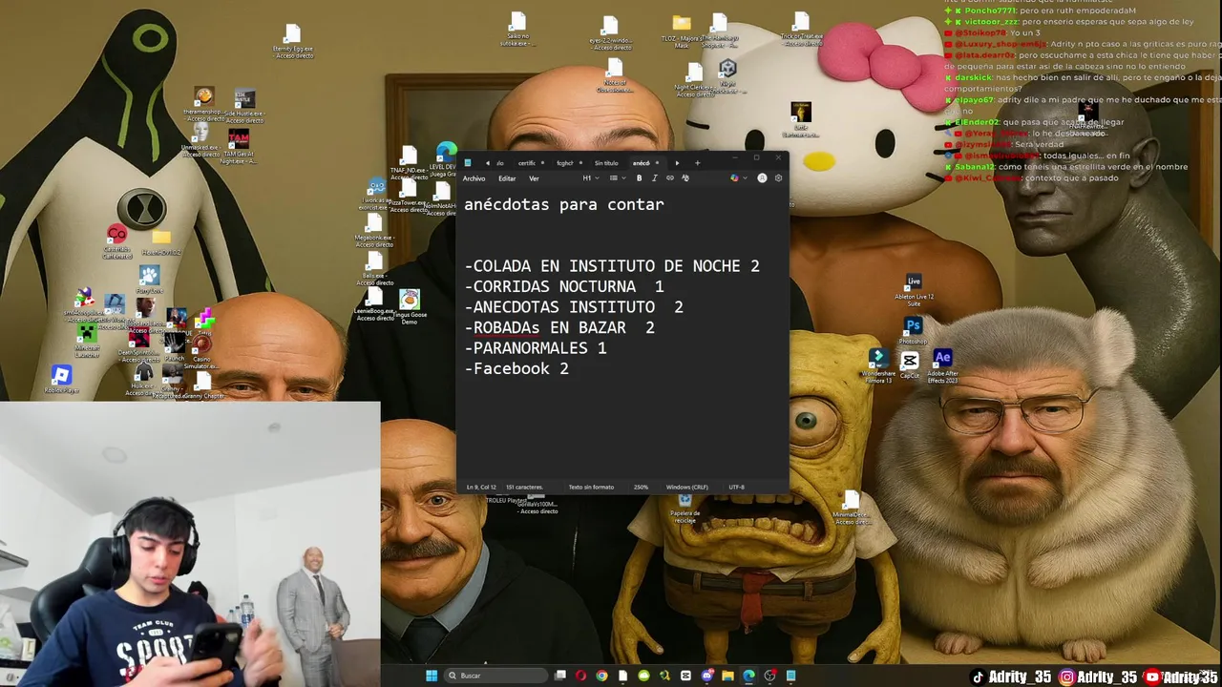Screen dimensions: 1222x687
Task: Click the Buscar taskbar search field
Action: click(x=496, y=676)
